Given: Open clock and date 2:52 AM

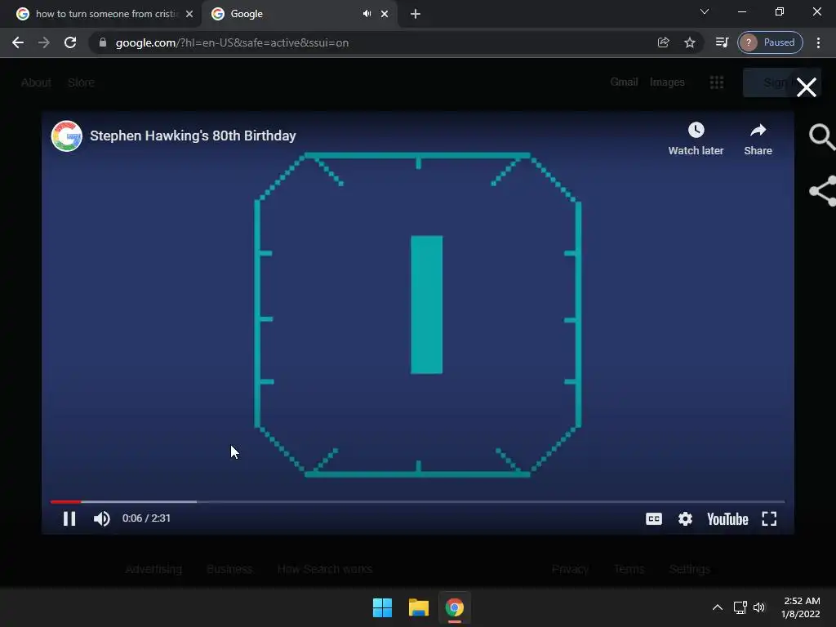Looking at the screenshot, I should pyautogui.click(x=801, y=607).
